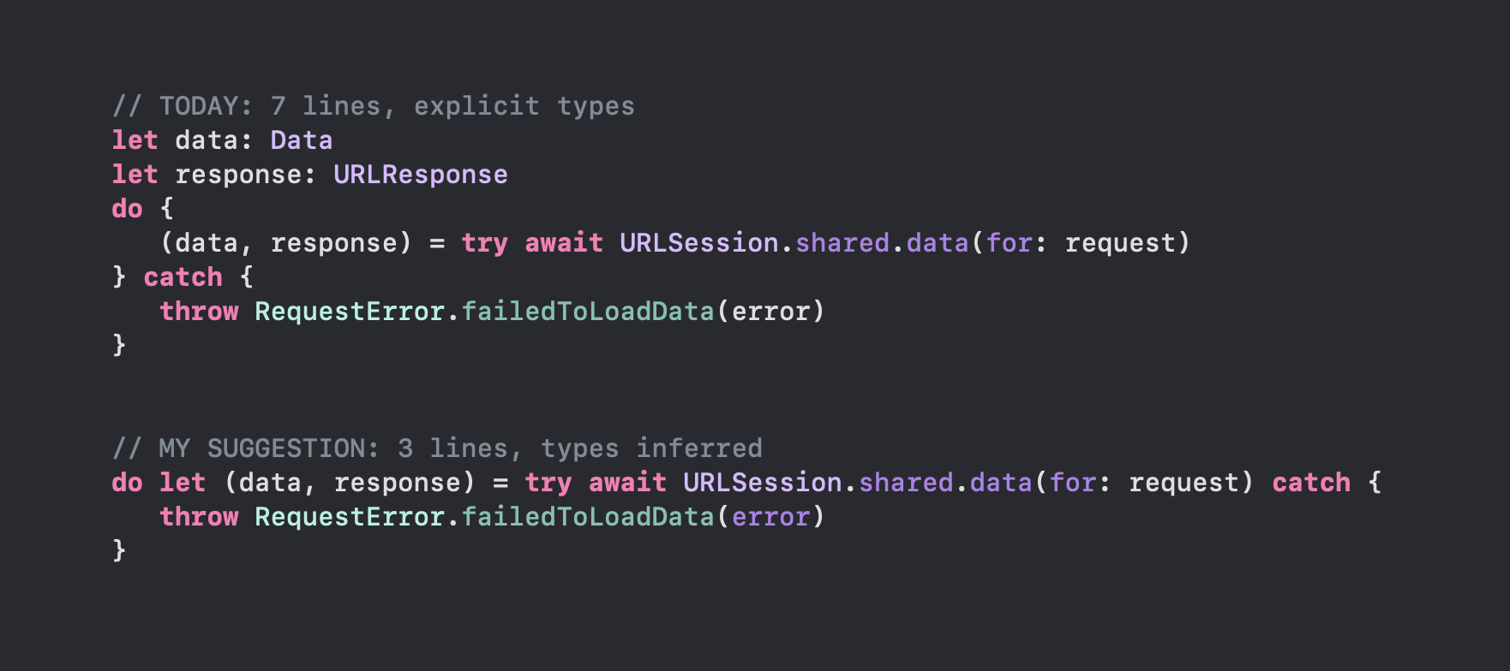
Task: Click the first 'throw' keyword
Action: [x=199, y=312]
